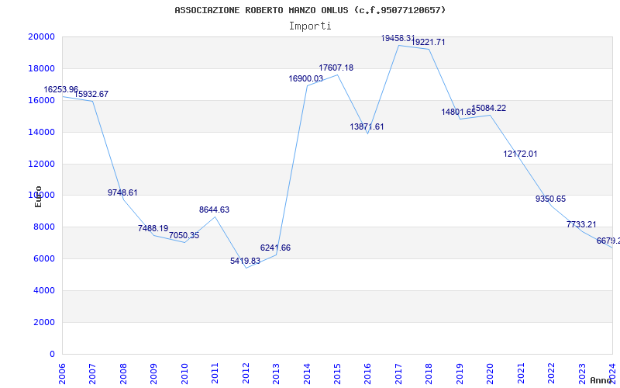This screenshot has height=388, width=620.
Task: Select the value 9748.61
Action: pos(122,192)
